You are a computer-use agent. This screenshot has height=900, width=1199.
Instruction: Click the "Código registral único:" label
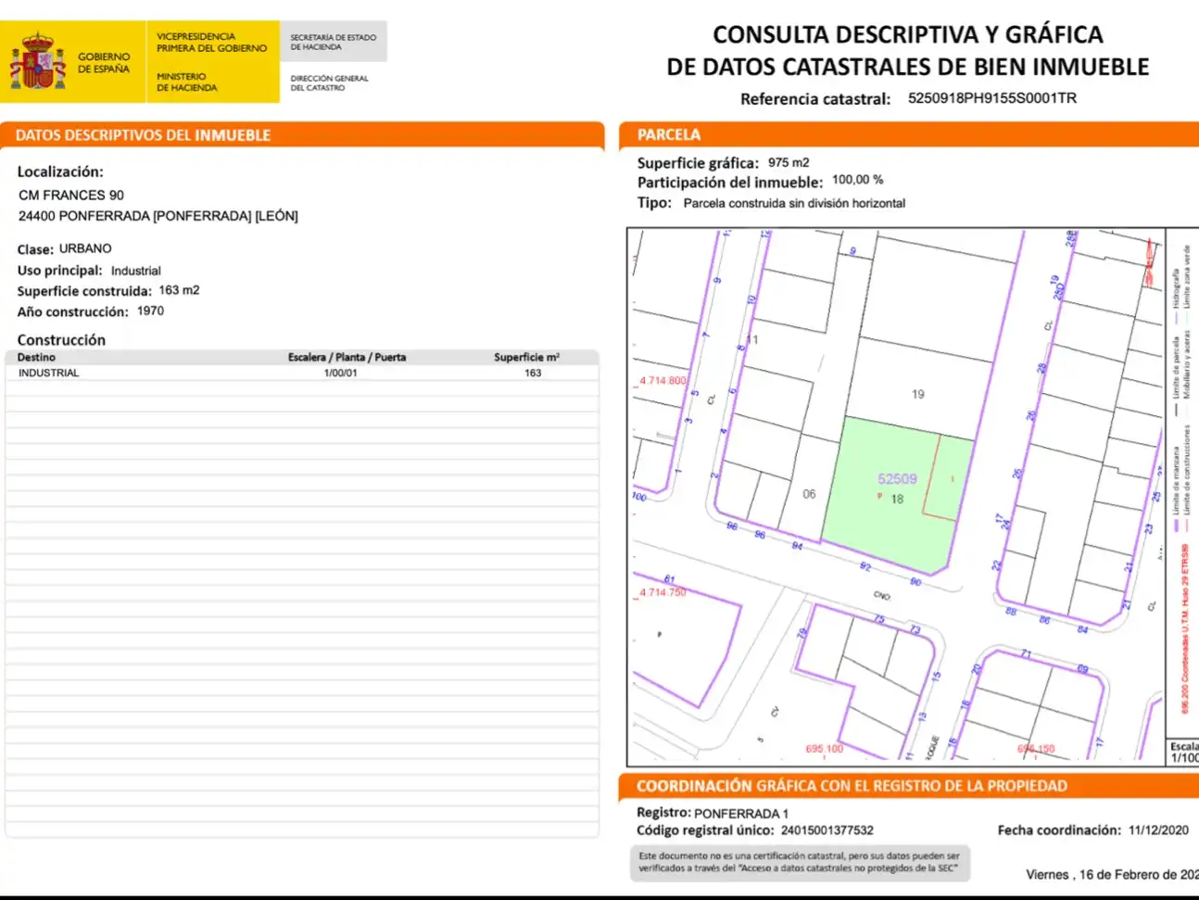704,830
